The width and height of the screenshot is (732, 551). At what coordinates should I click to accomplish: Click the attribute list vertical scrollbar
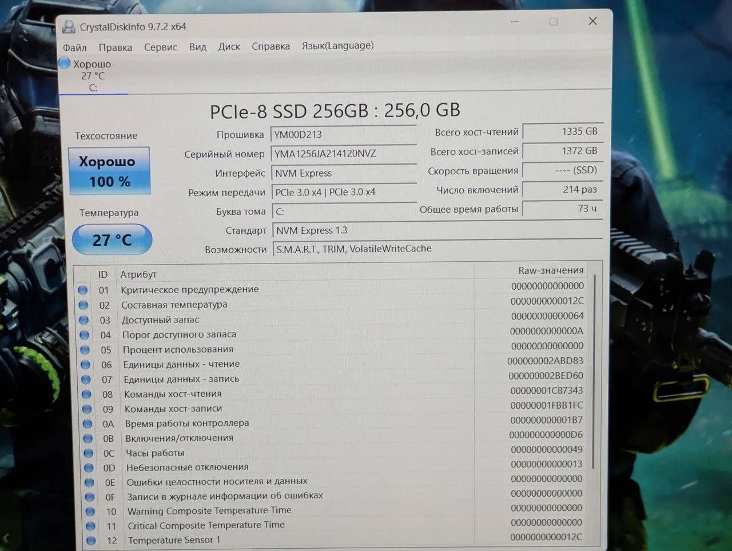(594, 372)
